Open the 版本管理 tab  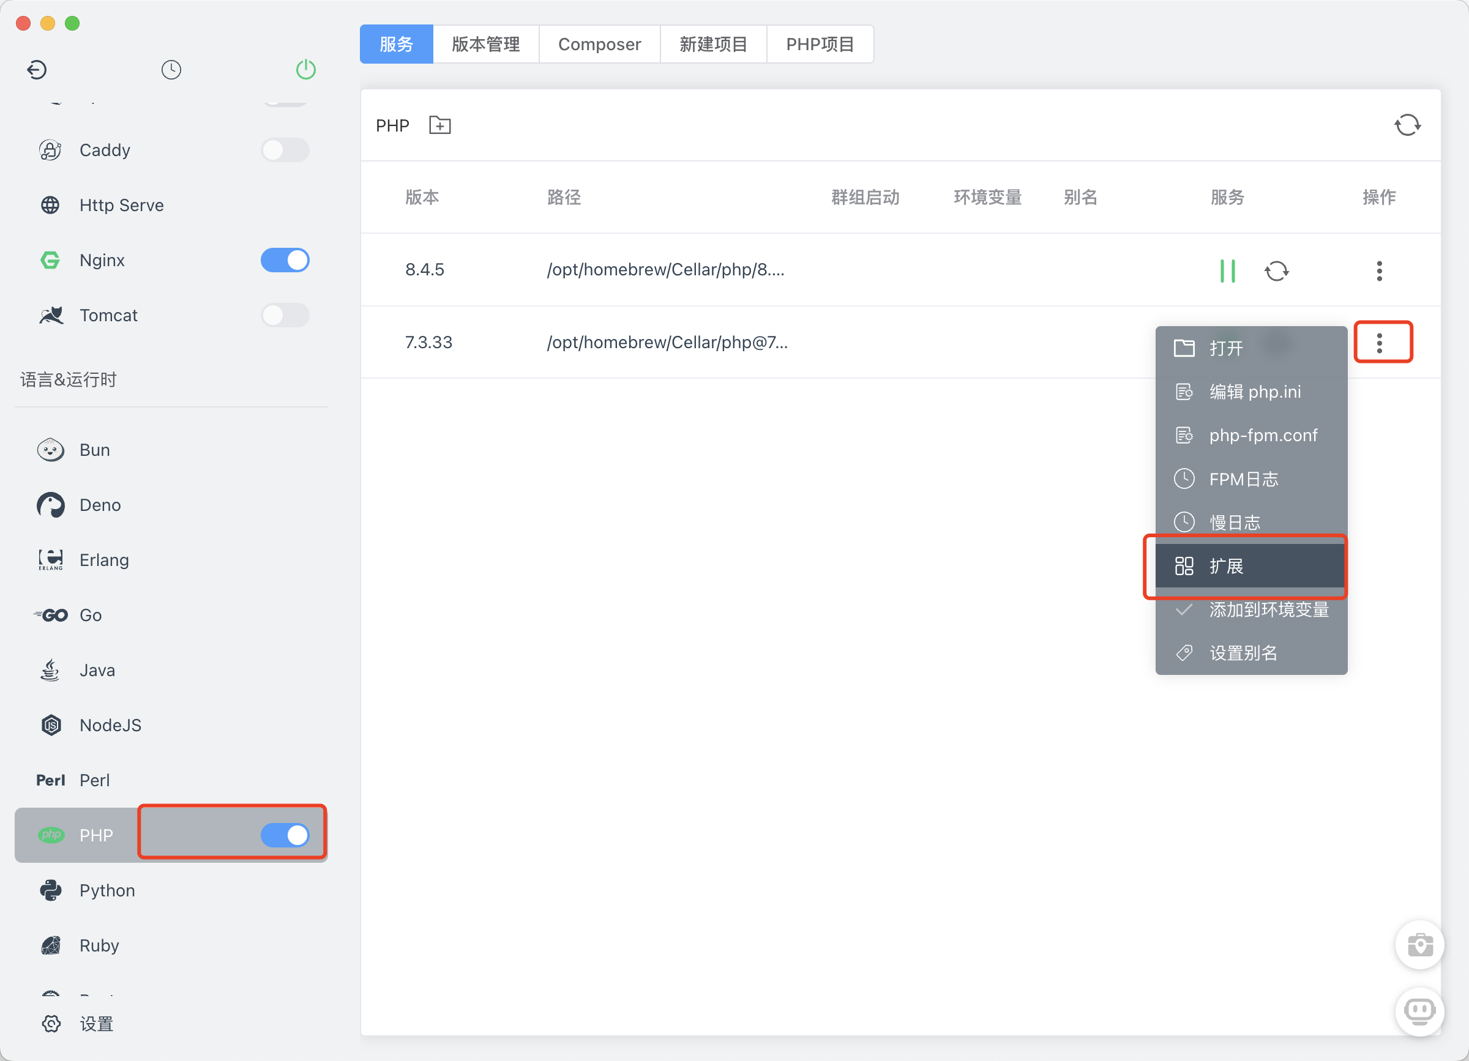[x=485, y=44]
